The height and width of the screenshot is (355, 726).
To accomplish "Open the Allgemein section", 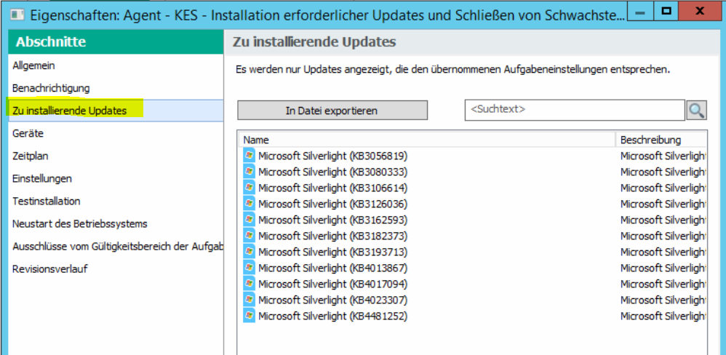I will 116,65.
